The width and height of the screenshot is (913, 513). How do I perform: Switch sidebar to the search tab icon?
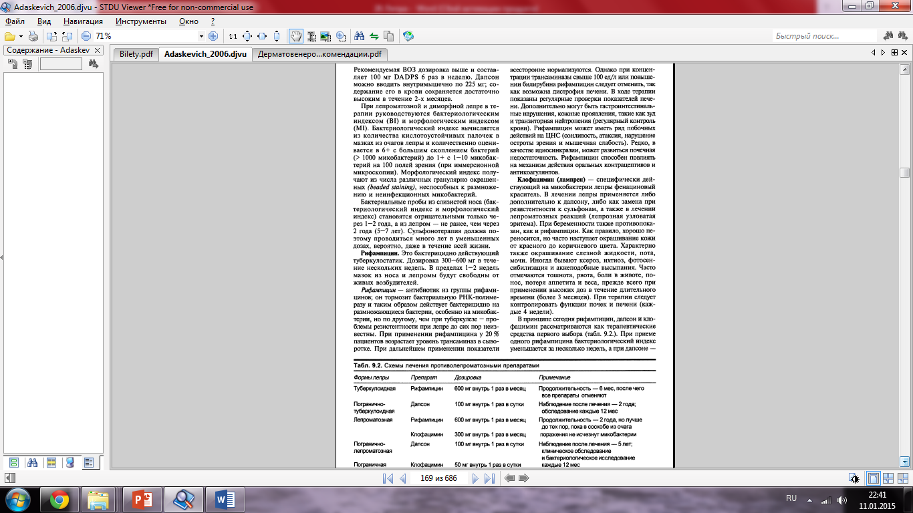tap(32, 462)
